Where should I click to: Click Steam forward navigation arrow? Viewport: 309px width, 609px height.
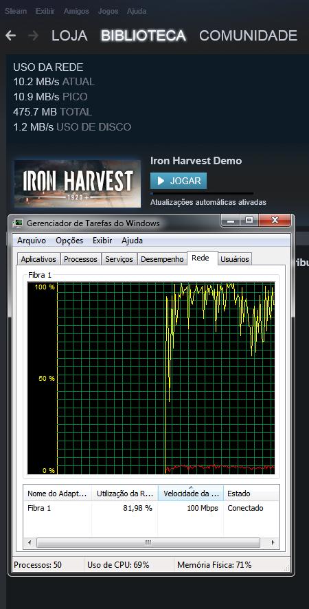pos(34,35)
